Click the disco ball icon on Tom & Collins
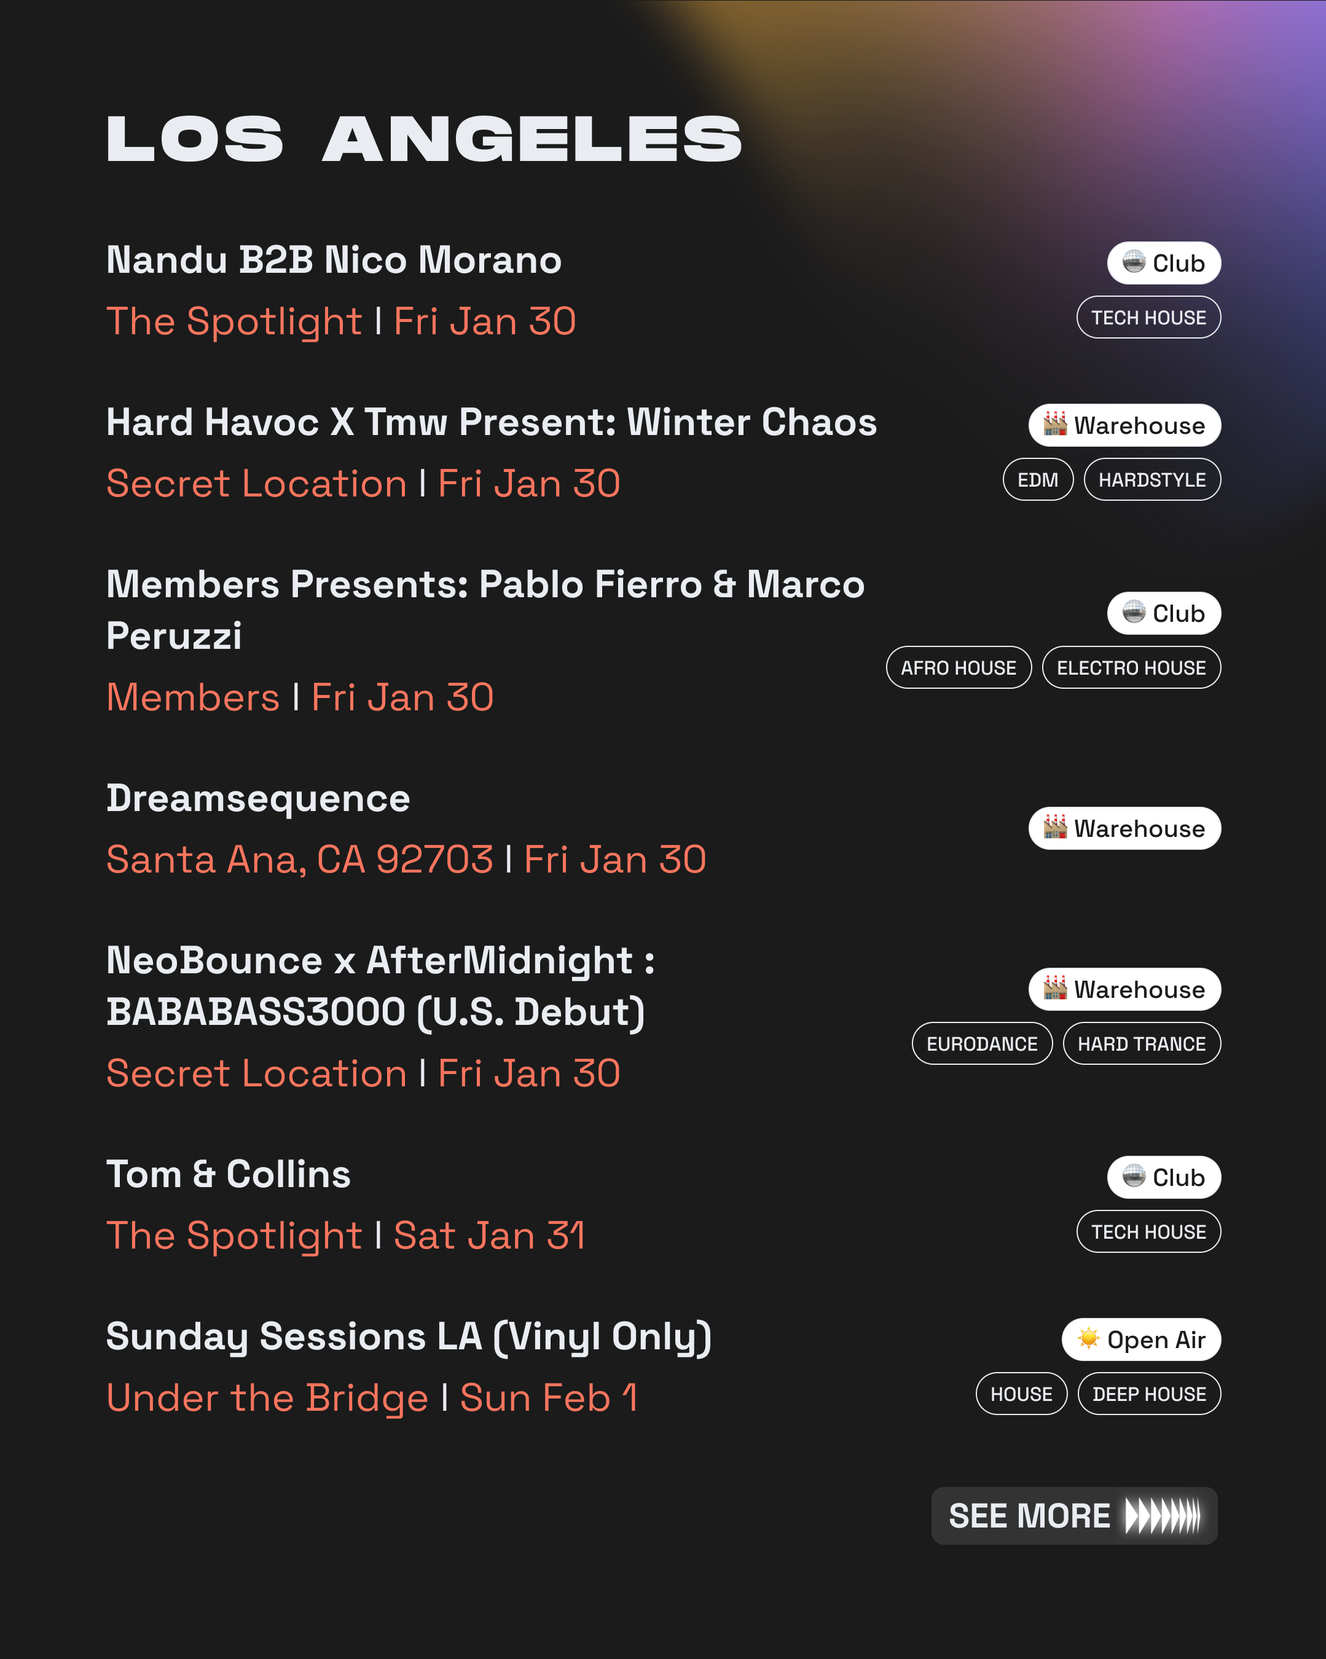The image size is (1326, 1659). point(1133,1177)
